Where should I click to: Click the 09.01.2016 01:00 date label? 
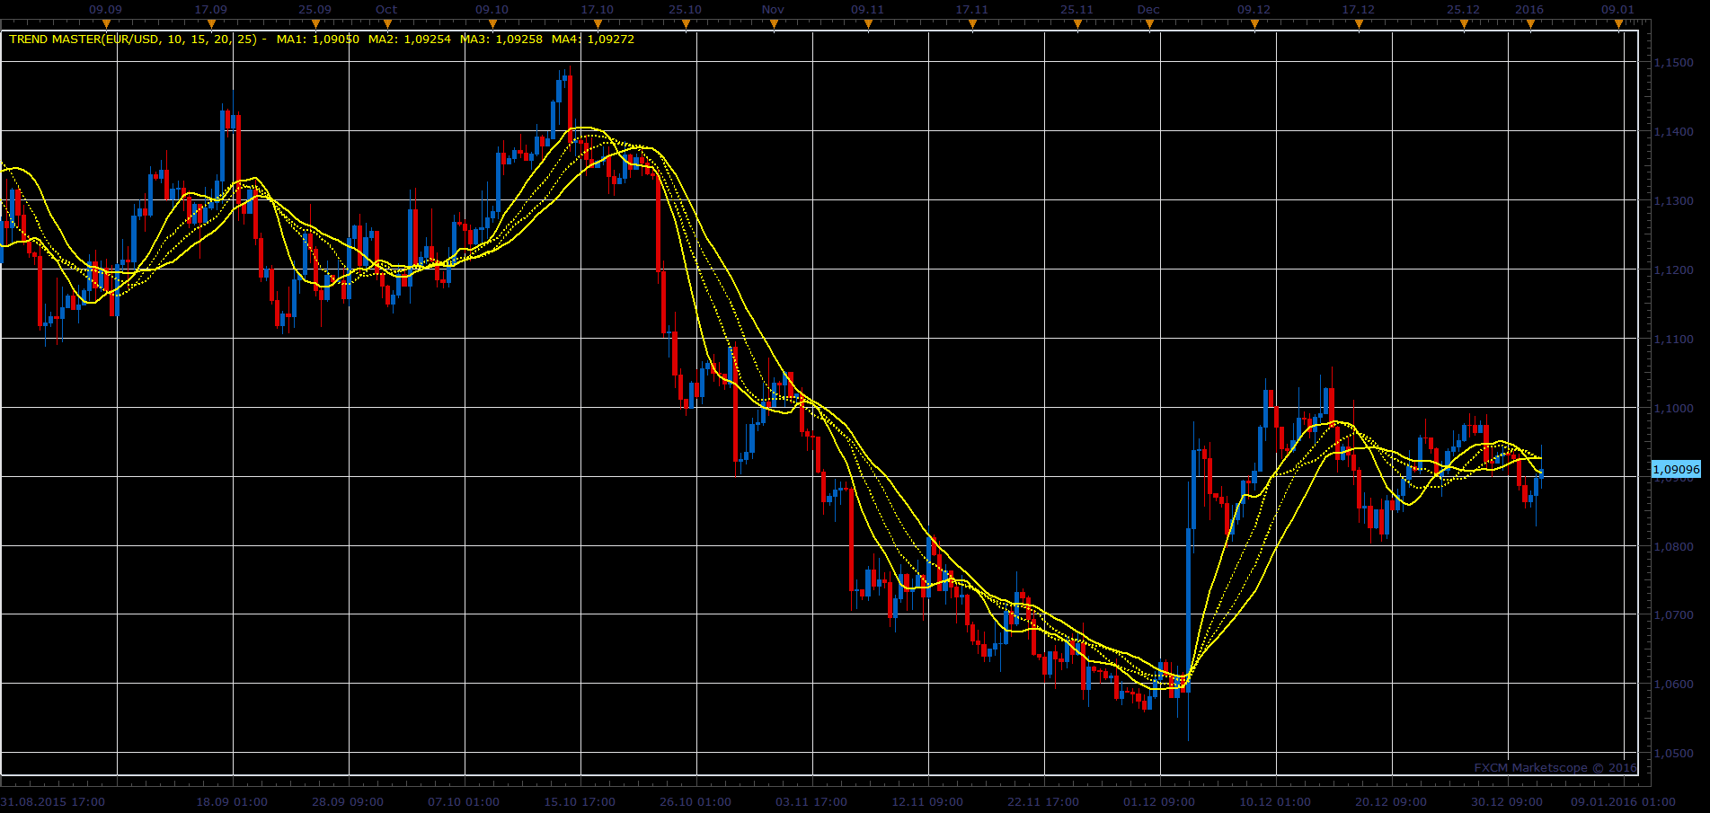click(x=1623, y=802)
